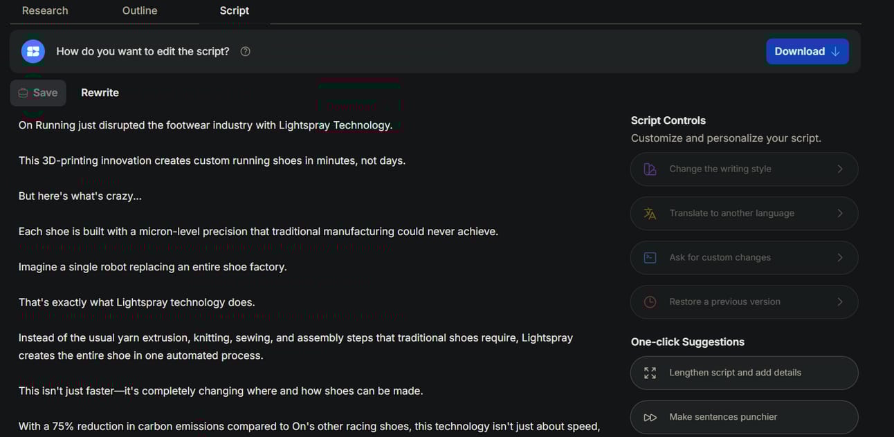Click the Save button's disk icon

pyautogui.click(x=23, y=93)
